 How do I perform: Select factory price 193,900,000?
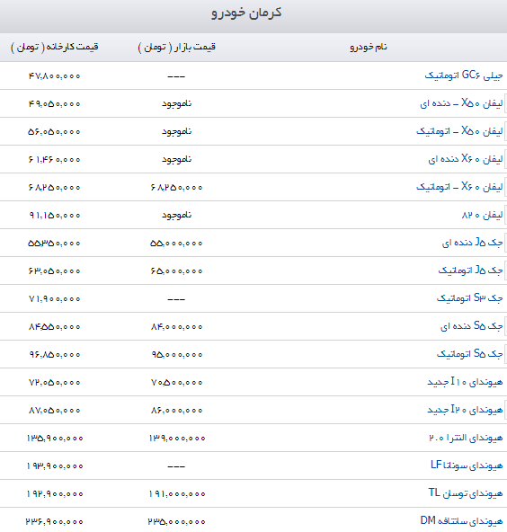pos(55,465)
